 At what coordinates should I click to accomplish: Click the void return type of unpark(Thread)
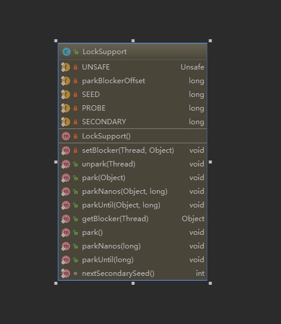tap(197, 164)
